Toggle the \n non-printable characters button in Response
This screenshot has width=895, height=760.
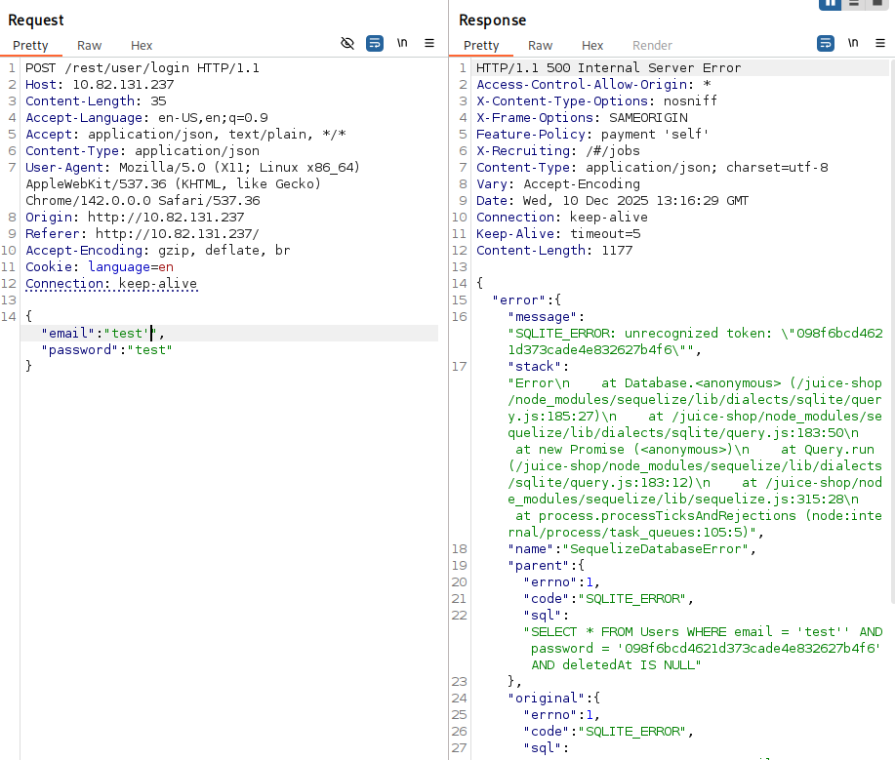853,43
